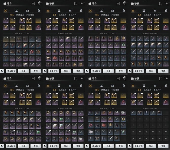Click 制造 button in the empty-slots panel

pos(151,146)
